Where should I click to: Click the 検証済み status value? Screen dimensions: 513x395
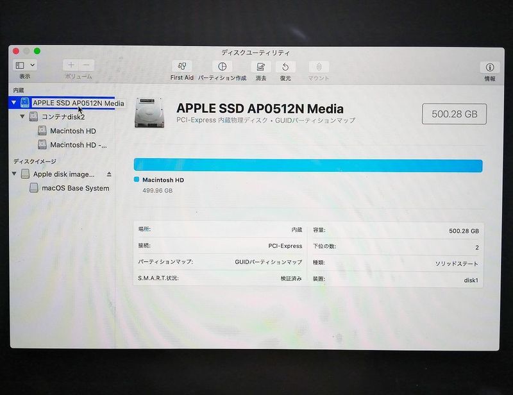pyautogui.click(x=291, y=278)
